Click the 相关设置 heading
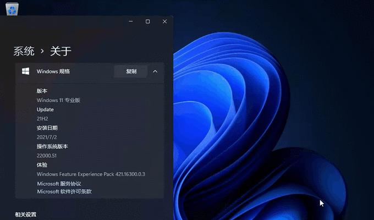Image resolution: width=374 pixels, height=220 pixels. click(x=25, y=215)
